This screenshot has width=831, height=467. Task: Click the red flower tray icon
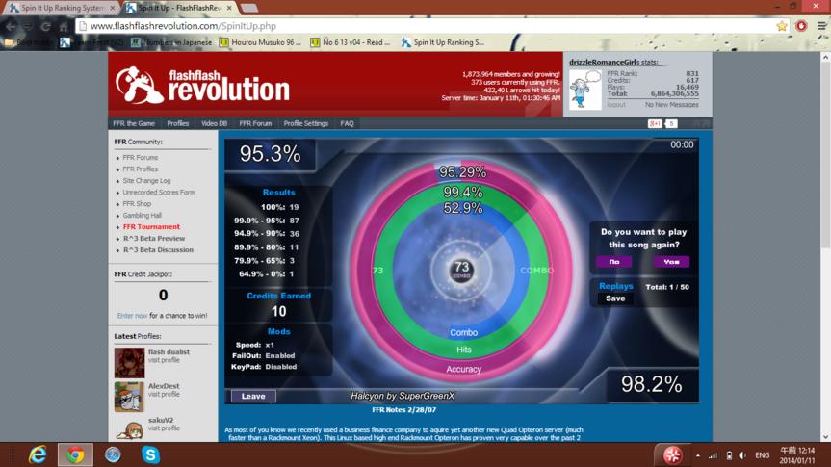click(x=673, y=454)
